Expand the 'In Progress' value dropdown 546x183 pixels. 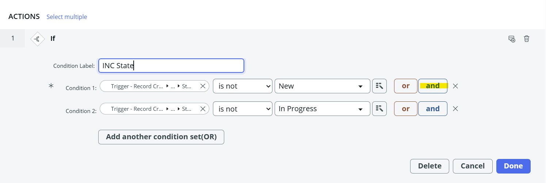(322, 109)
